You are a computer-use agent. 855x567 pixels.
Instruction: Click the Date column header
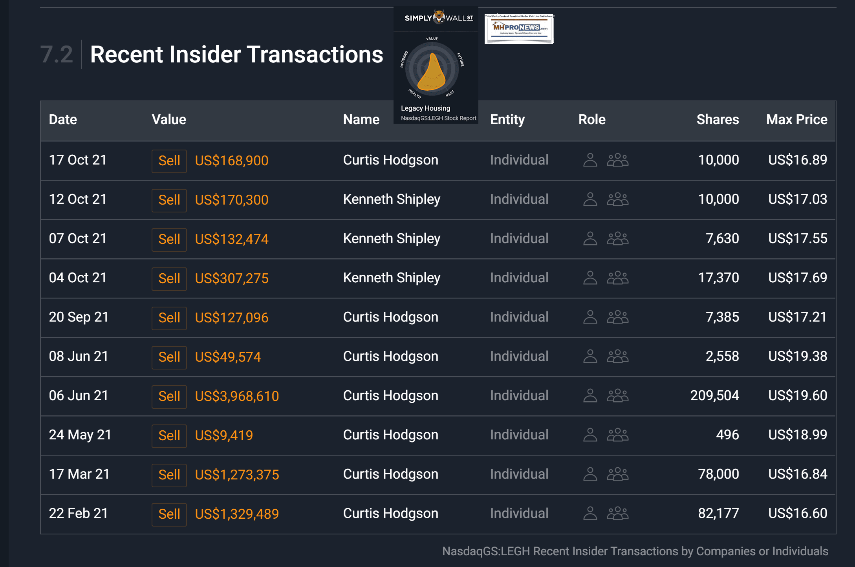[63, 119]
